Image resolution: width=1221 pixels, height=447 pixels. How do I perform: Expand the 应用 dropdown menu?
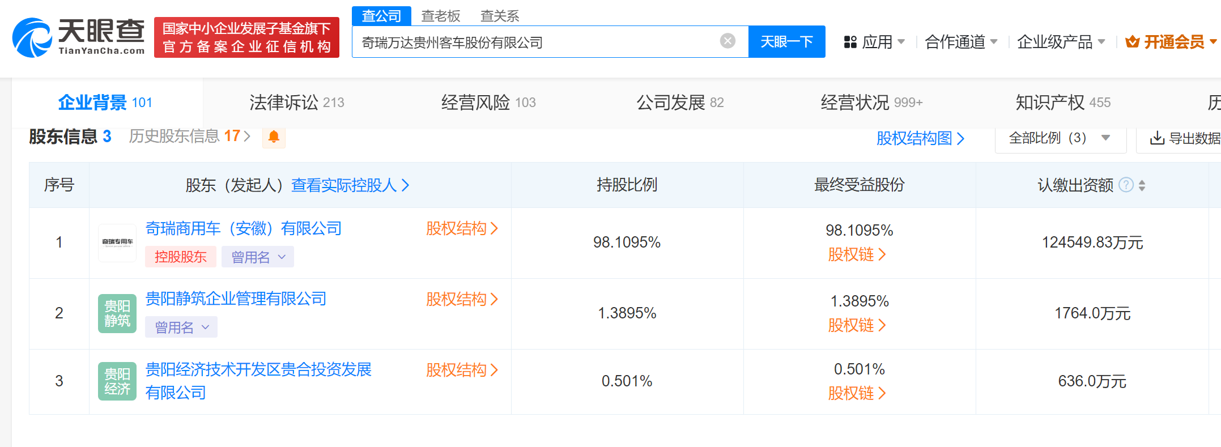click(901, 42)
